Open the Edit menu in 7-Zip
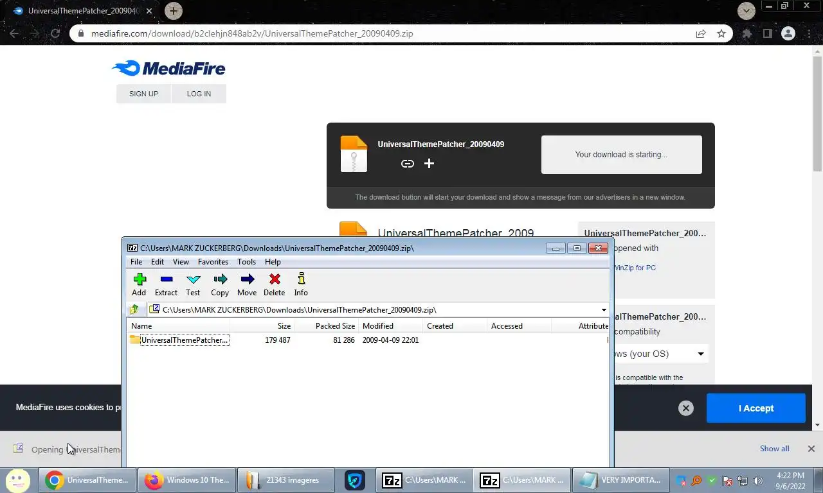823x493 pixels. click(158, 262)
